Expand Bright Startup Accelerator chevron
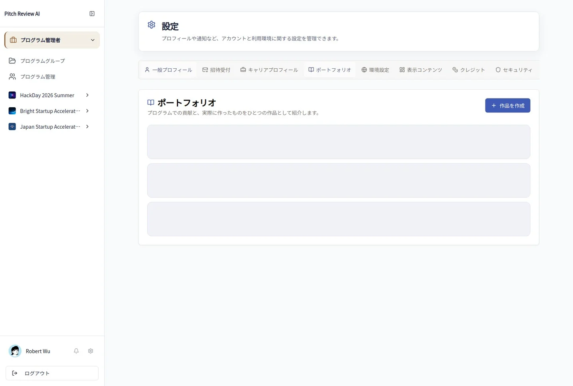 88,111
